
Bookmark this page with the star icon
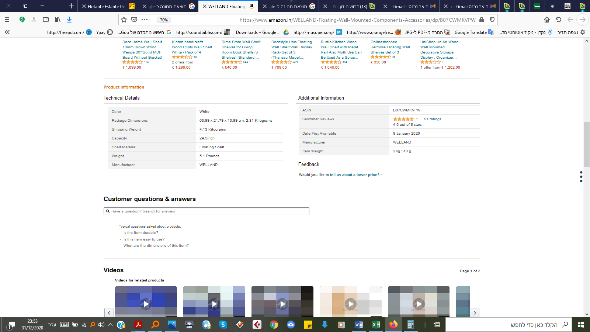(x=124, y=20)
